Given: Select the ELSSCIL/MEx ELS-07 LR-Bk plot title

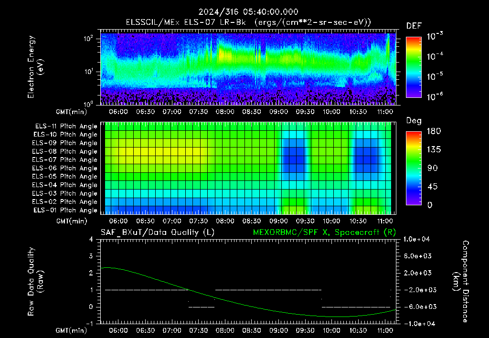Looking at the screenshot, I should (248, 22).
